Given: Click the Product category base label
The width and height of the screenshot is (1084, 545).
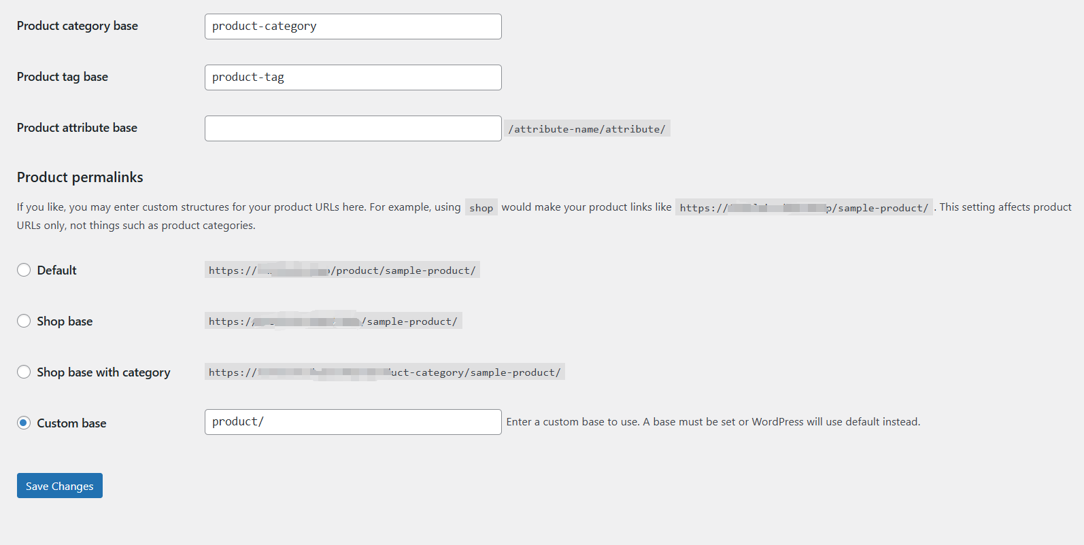Looking at the screenshot, I should click(77, 26).
